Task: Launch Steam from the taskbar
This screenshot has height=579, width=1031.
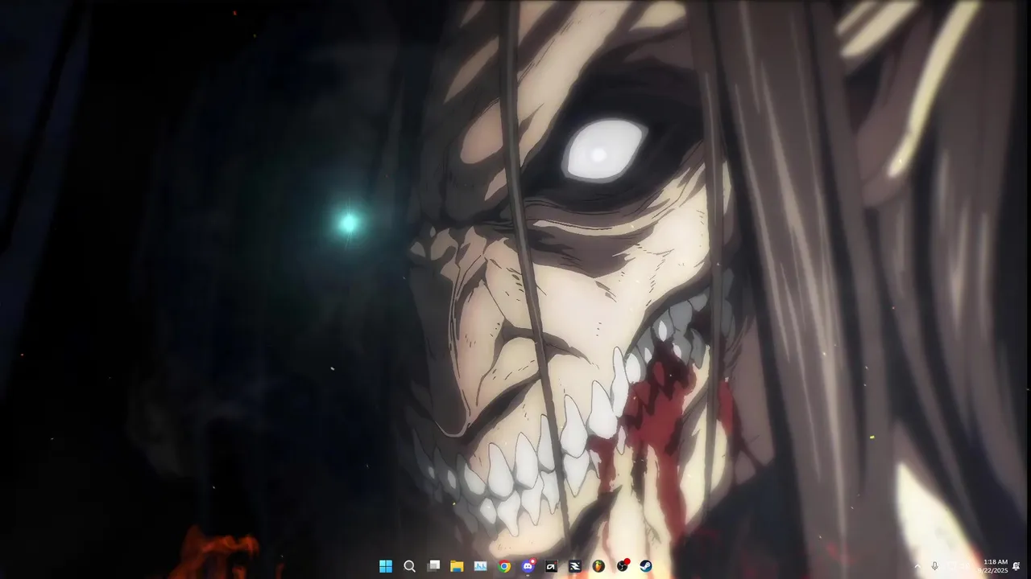Action: [646, 566]
